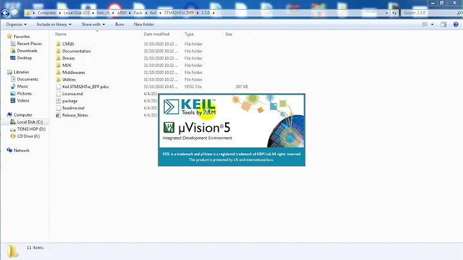Click the Search 2.3.0 input field
The height and width of the screenshot is (260, 463).
tap(429, 13)
